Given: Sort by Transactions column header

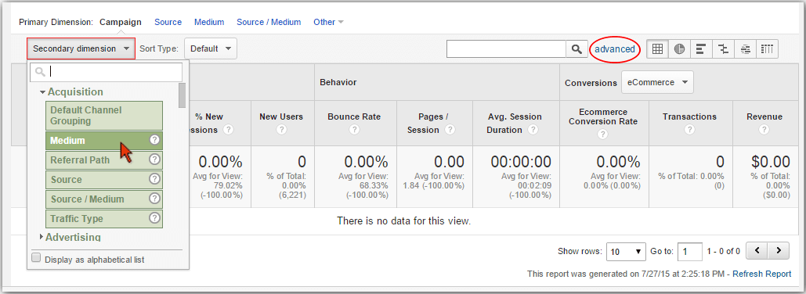Looking at the screenshot, I should tap(689, 117).
